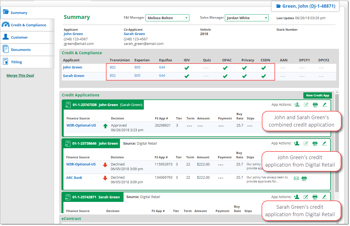Image resolution: width=350 pixels, height=226 pixels.
Task: Open Sarah Green's TransUnion score 802
Action: click(113, 76)
